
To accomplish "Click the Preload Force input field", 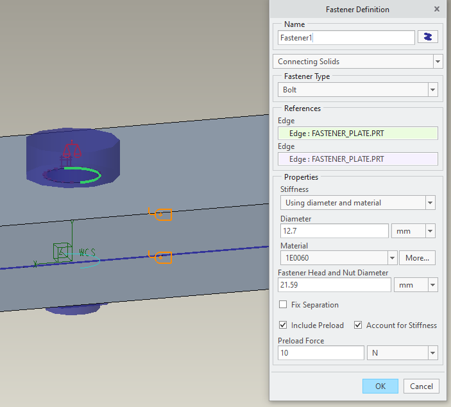I will point(321,353).
